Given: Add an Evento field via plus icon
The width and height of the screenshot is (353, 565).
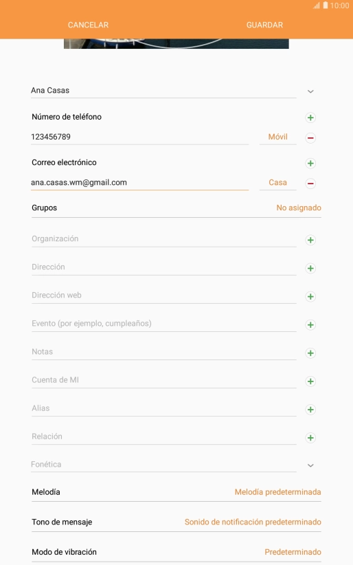Looking at the screenshot, I should coord(310,324).
